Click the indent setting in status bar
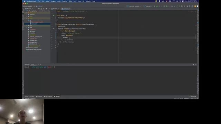 pyautogui.click(x=186, y=98)
